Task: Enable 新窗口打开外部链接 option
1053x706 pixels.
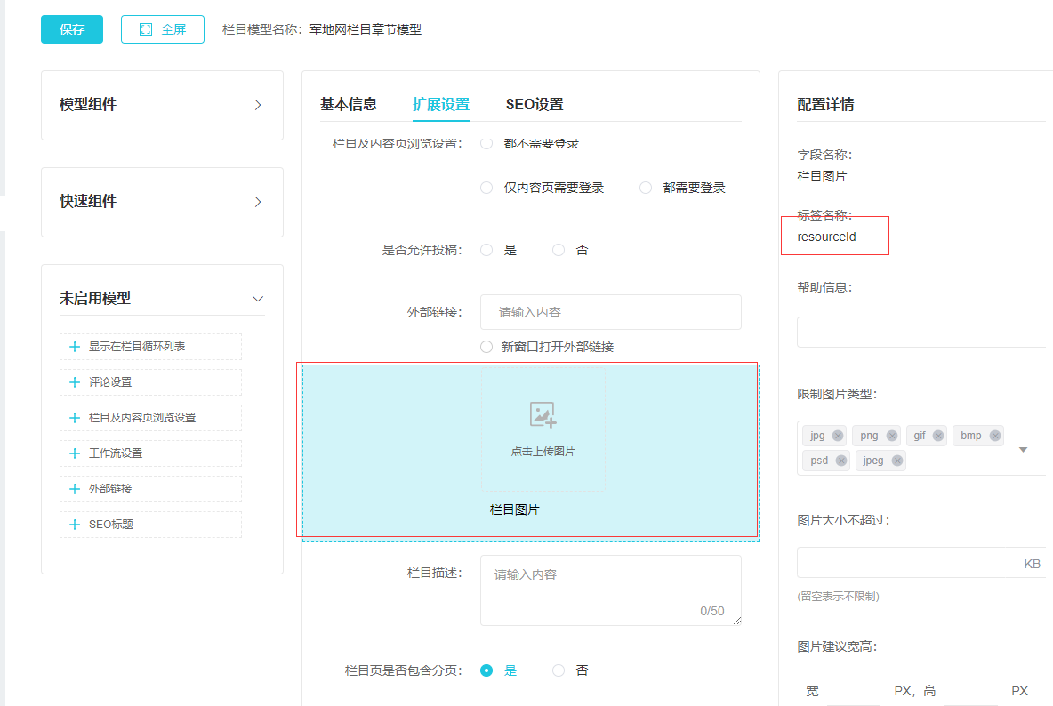Action: pos(486,347)
